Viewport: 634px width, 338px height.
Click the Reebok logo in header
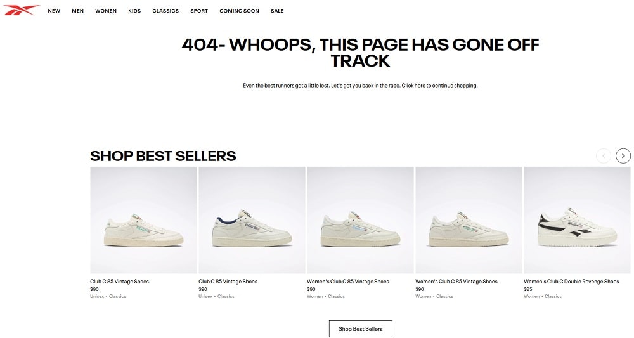[22, 10]
